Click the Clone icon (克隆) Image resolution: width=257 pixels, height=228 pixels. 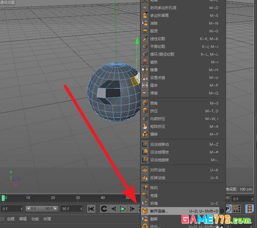click(145, 196)
